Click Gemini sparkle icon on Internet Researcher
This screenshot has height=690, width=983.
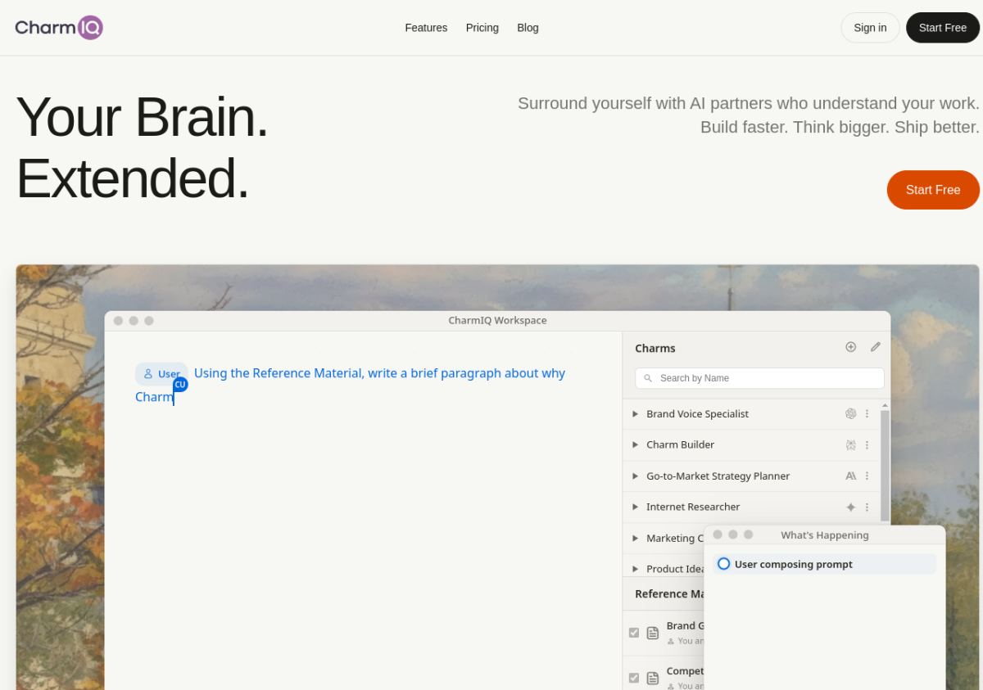851,507
